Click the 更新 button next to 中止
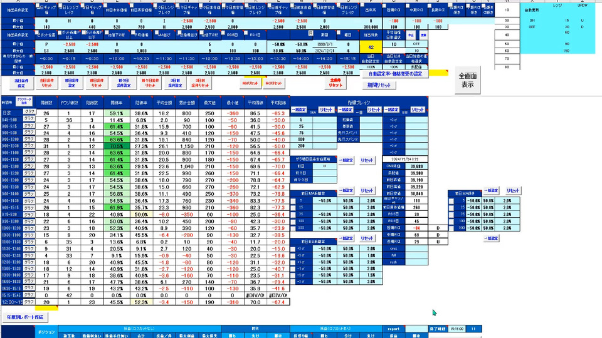 423,35
